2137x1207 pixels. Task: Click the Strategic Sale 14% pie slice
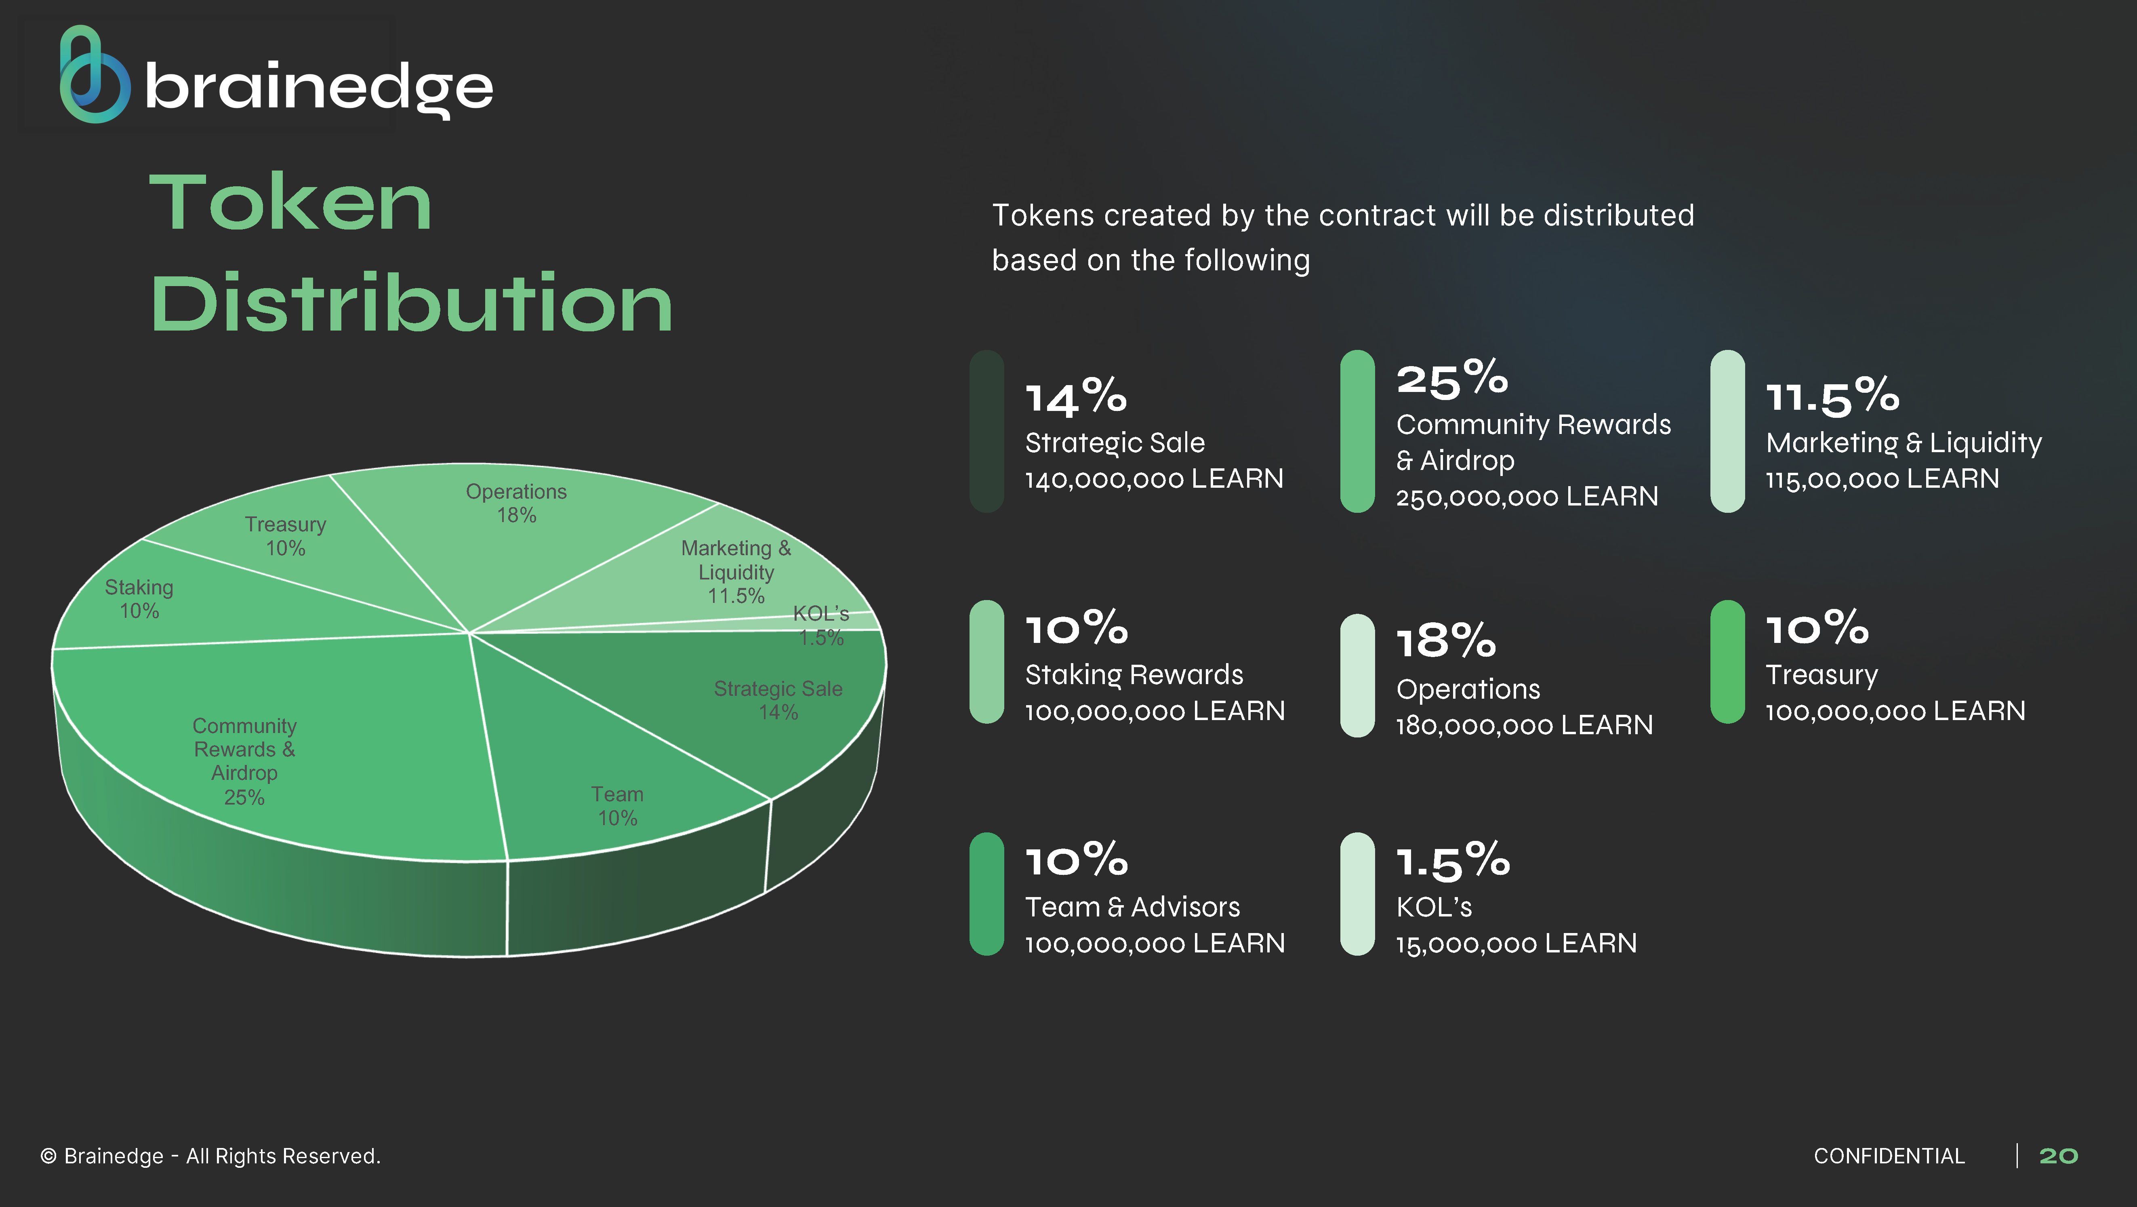point(747,697)
